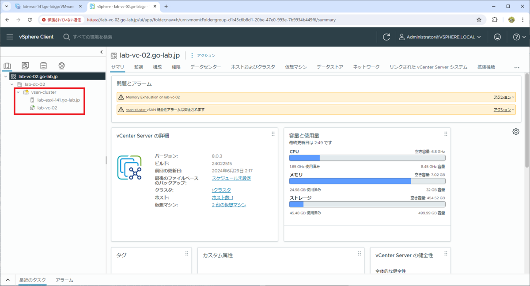Collapse lab-vc-02.go-lab.jp tree node
530x286 pixels.
(6, 76)
